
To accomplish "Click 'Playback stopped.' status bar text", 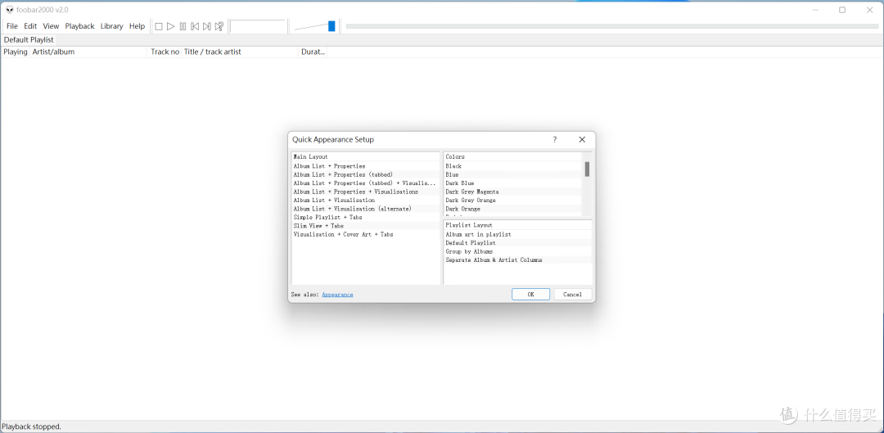I will pyautogui.click(x=32, y=426).
